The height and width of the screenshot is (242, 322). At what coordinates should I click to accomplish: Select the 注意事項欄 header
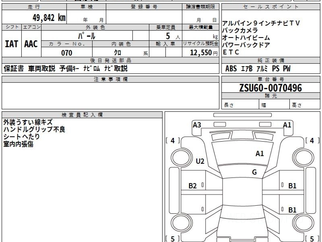tap(111, 79)
